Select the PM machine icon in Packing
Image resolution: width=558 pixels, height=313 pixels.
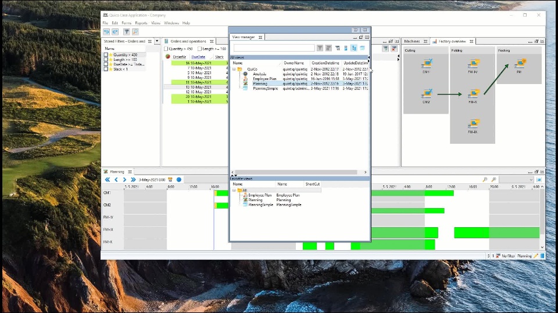coord(520,64)
